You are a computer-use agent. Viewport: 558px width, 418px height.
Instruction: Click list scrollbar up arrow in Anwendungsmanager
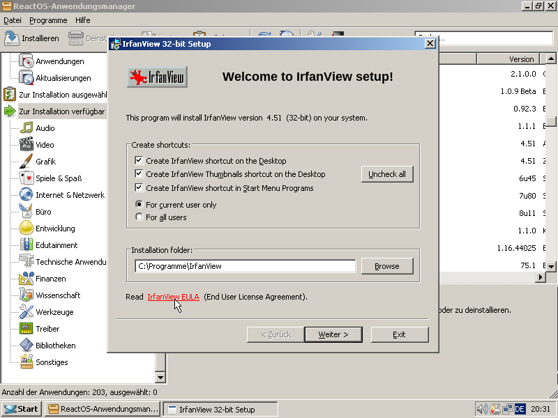pos(551,59)
